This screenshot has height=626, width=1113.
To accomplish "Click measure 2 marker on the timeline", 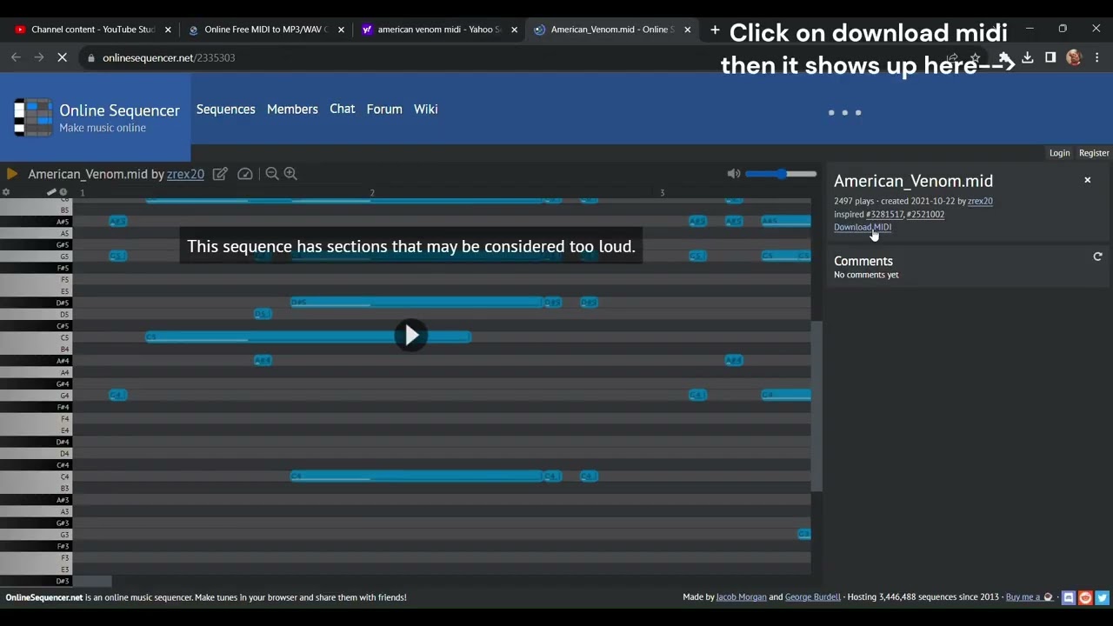I will 372,192.
